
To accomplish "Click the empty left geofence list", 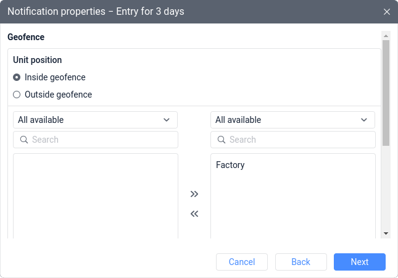I will [x=96, y=195].
